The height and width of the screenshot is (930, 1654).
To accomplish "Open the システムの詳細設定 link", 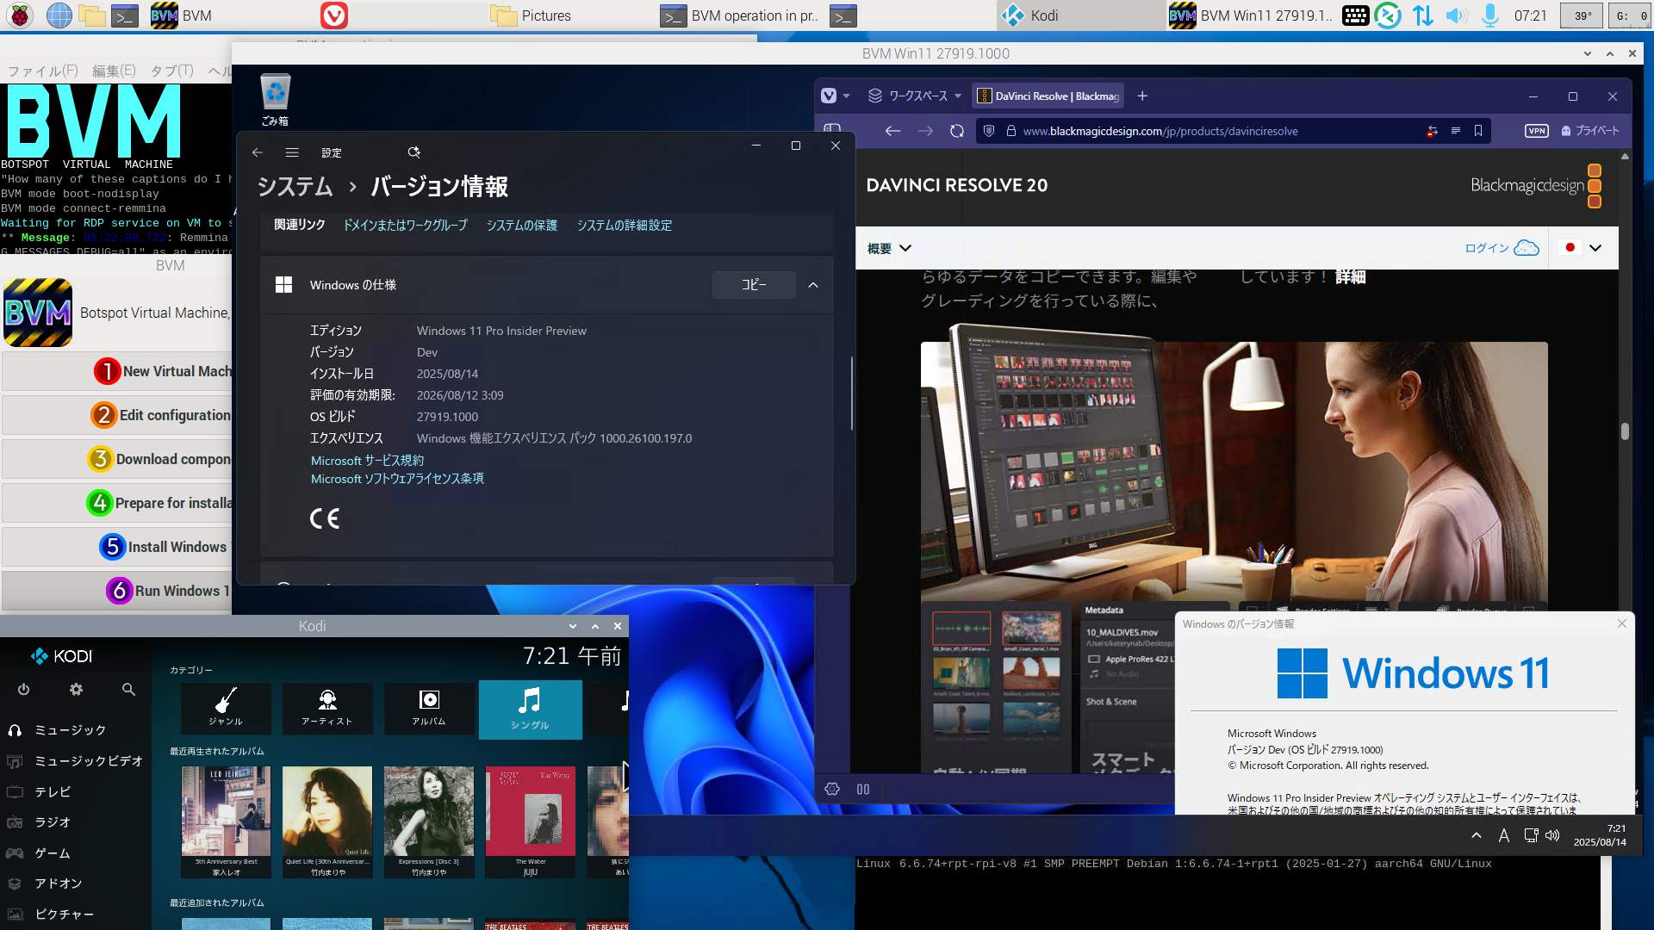I will click(x=625, y=225).
